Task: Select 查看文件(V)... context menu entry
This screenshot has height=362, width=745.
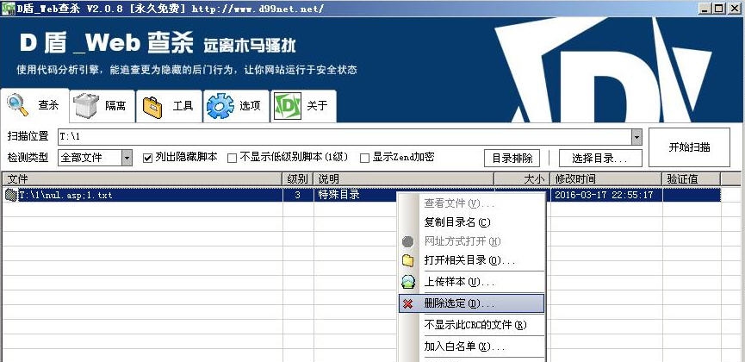Action: click(471, 203)
